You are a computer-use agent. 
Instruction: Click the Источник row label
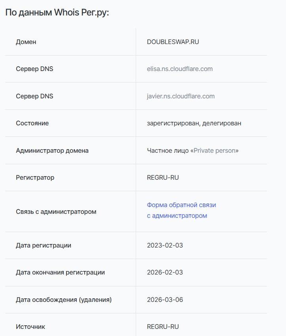coord(30,327)
